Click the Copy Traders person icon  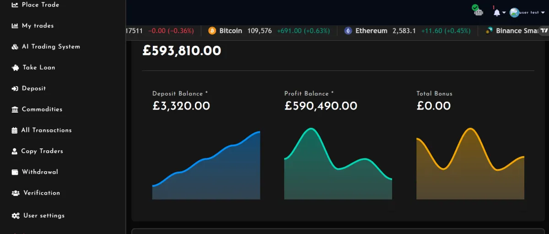click(15, 151)
